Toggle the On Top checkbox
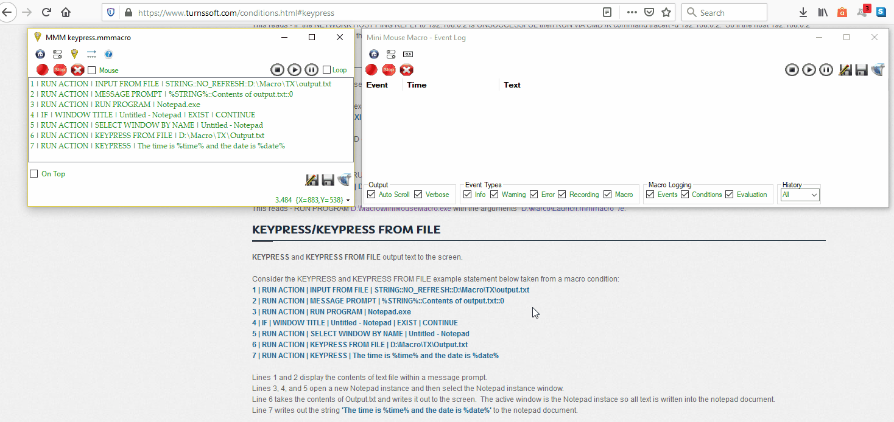 coord(34,174)
